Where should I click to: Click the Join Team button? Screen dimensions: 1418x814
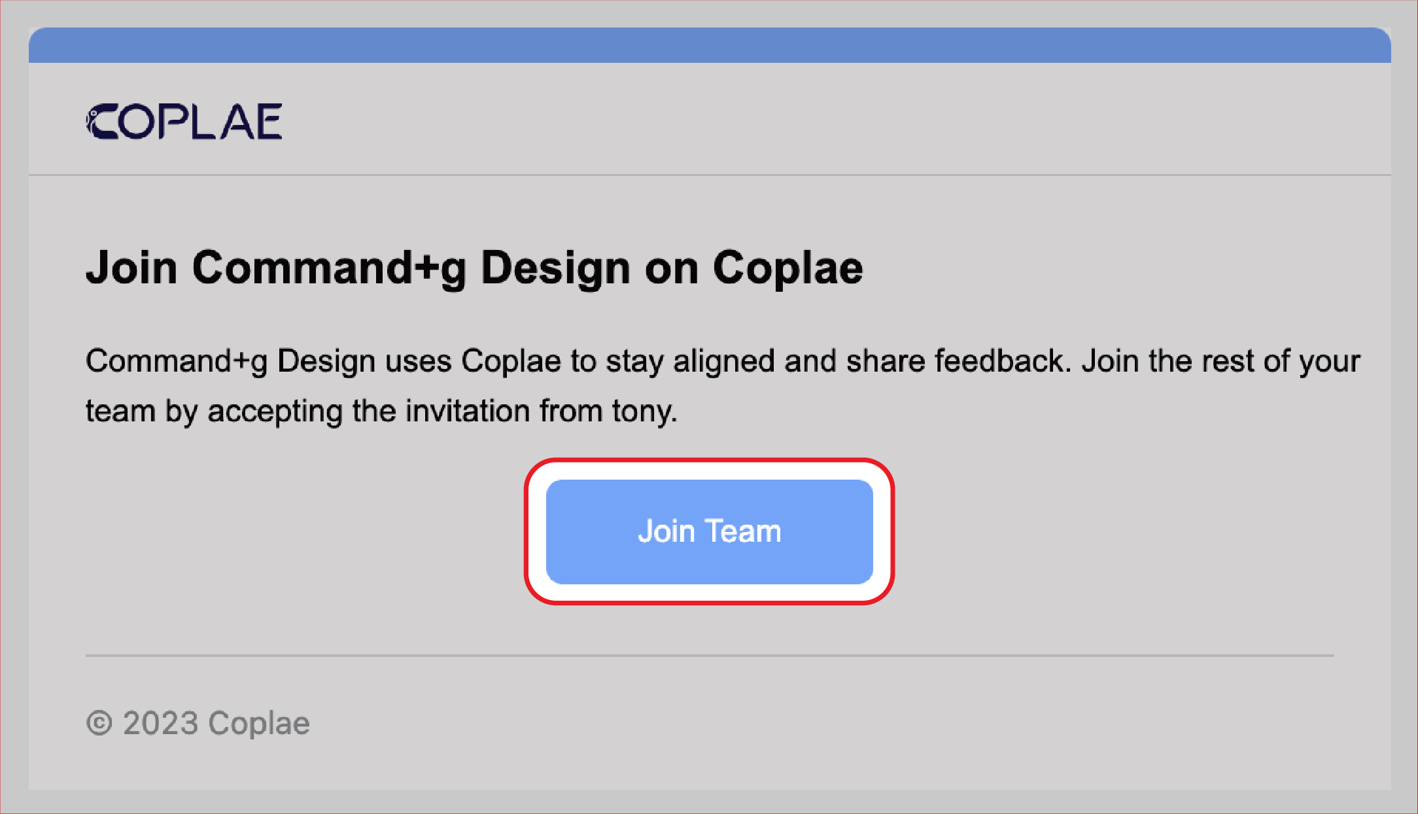(709, 531)
